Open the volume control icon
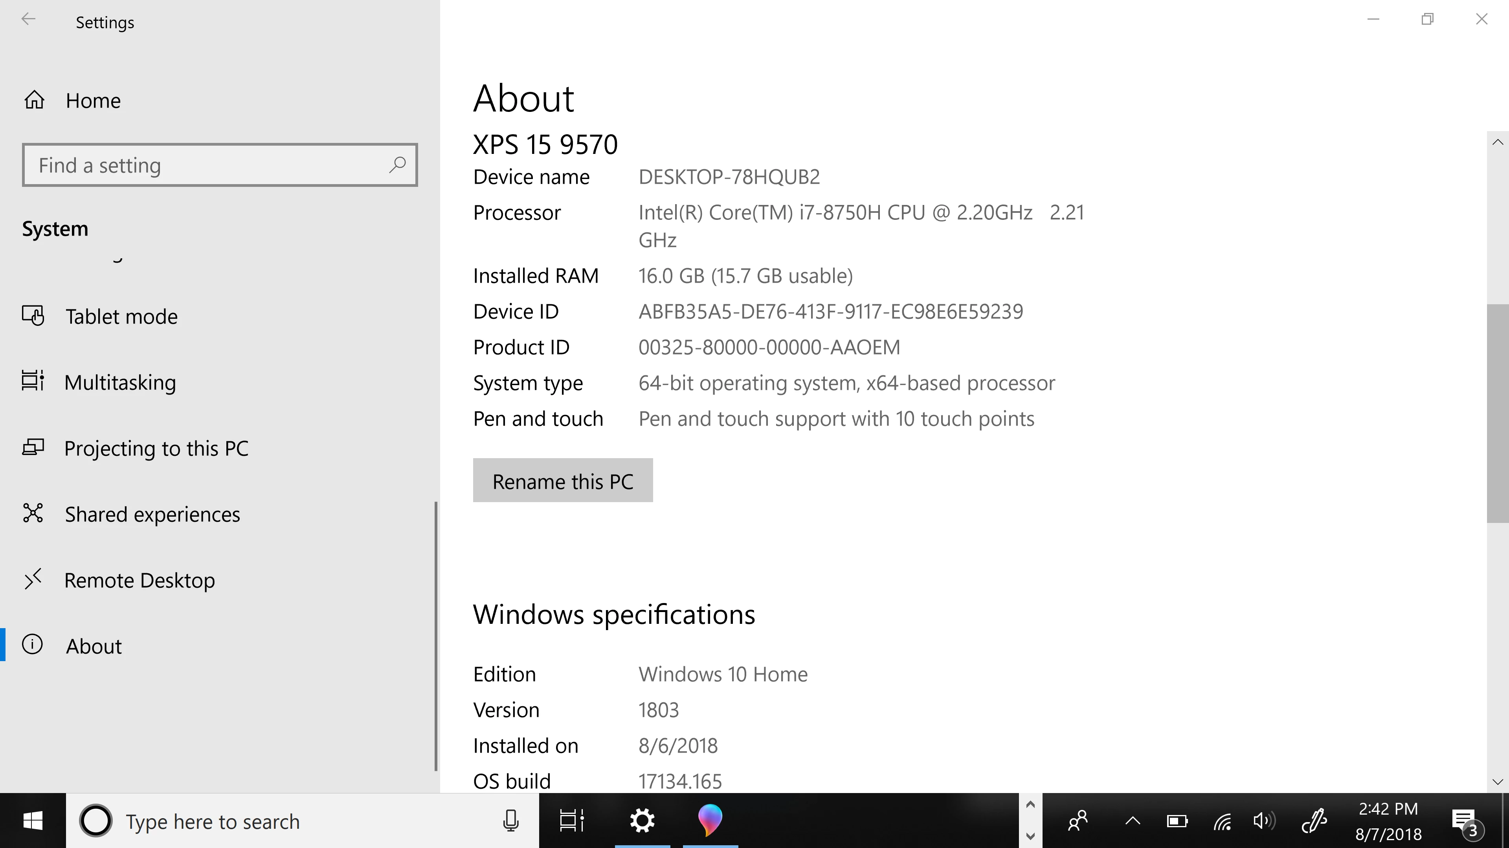The image size is (1509, 848). coord(1263,821)
